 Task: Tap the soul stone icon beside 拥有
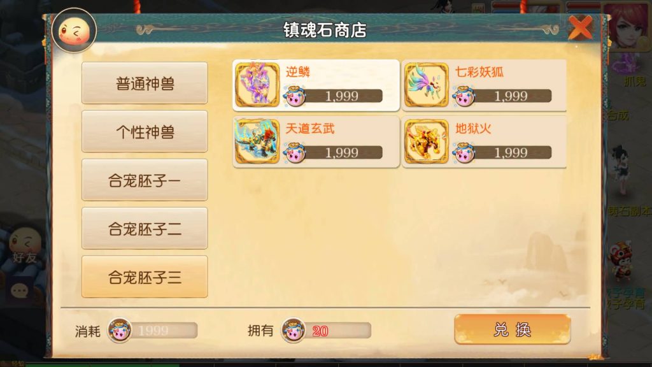(293, 331)
